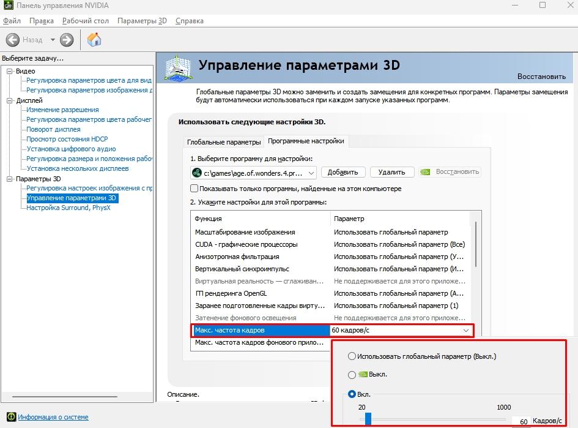578x428 pixels.
Task: Click the NVIDIA app icon in title bar
Action: pyautogui.click(x=8, y=6)
